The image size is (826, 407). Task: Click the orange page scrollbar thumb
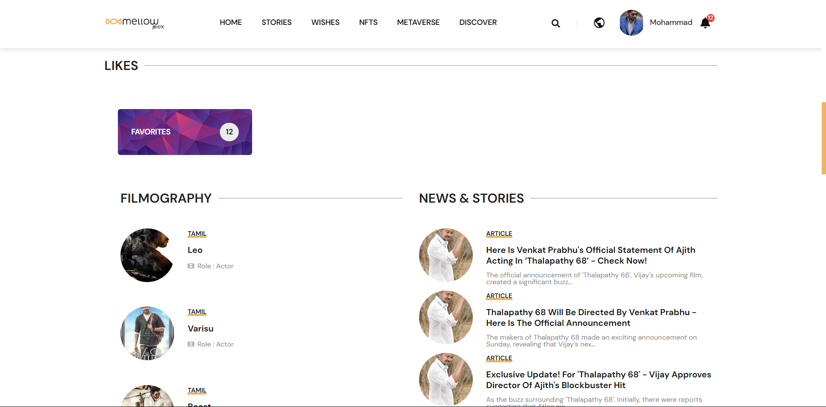823,138
